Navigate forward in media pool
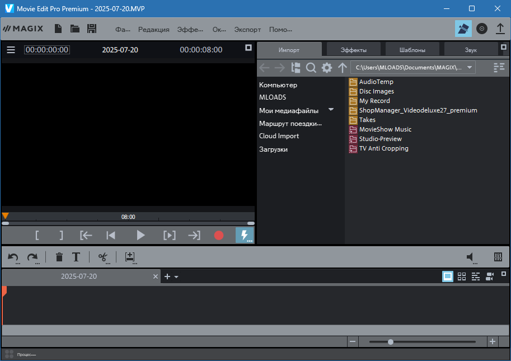 click(280, 68)
